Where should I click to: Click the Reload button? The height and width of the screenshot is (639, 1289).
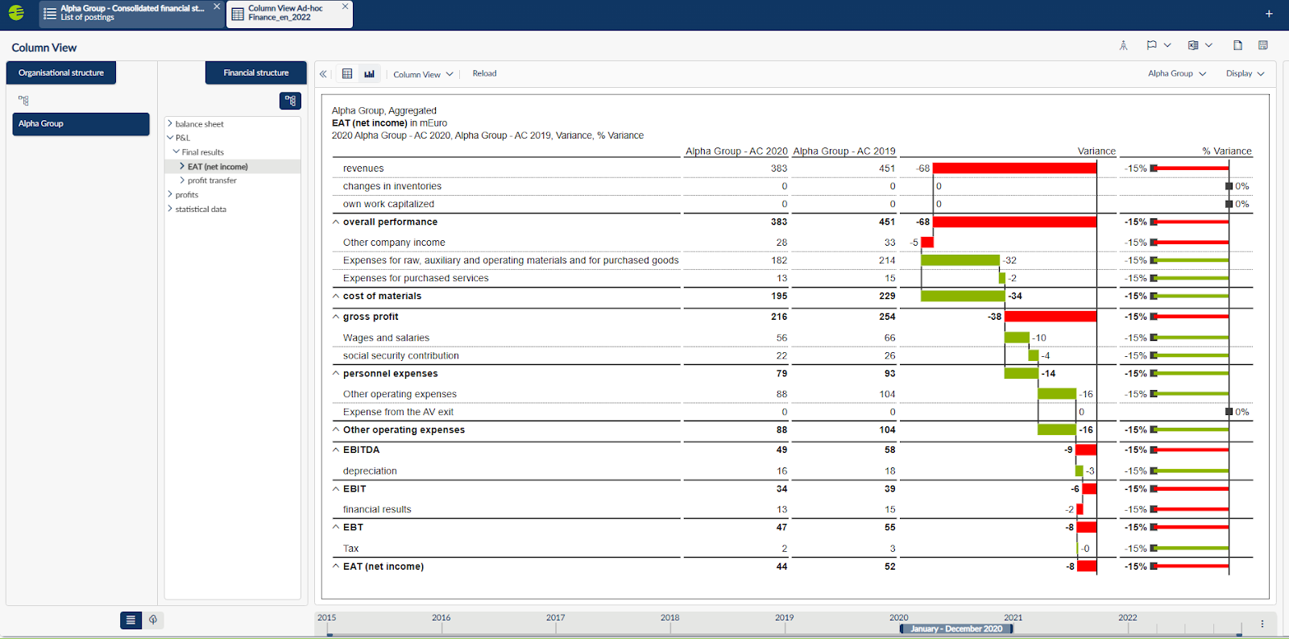coord(484,73)
